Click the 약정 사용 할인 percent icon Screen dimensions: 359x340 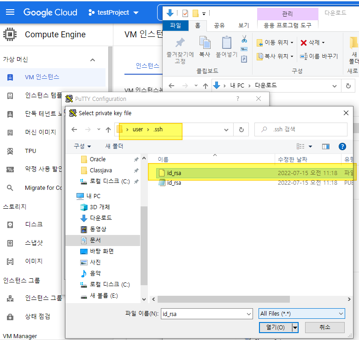pyautogui.click(x=10, y=170)
